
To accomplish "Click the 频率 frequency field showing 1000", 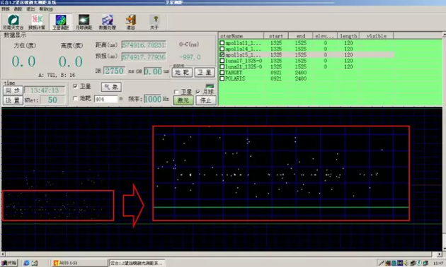I will tap(153, 99).
